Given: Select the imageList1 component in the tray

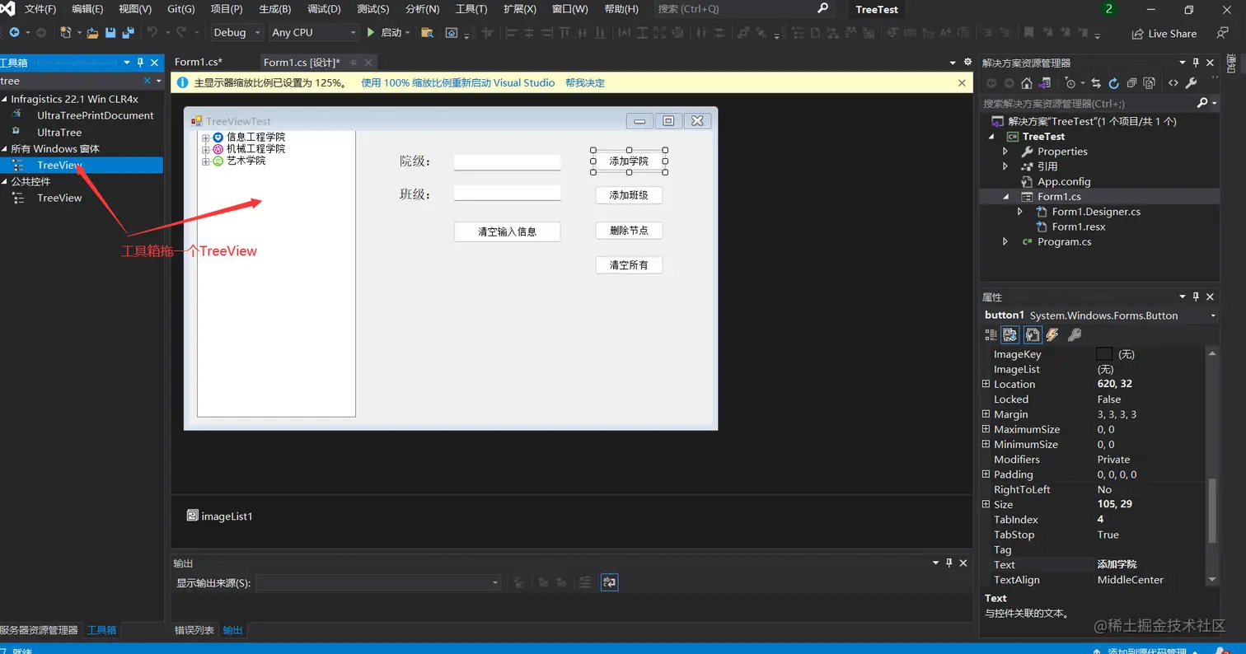Looking at the screenshot, I should pos(220,516).
